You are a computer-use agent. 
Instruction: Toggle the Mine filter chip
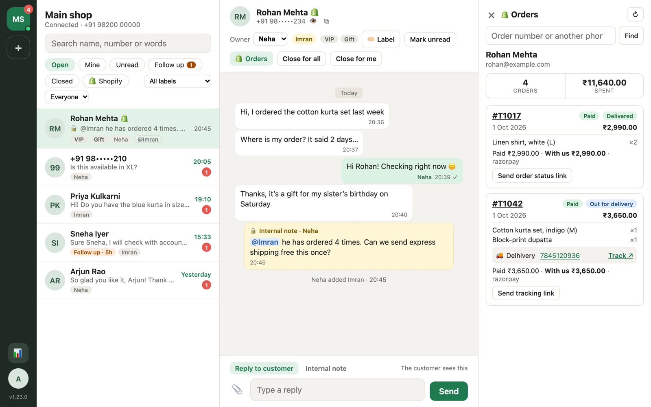tap(92, 65)
